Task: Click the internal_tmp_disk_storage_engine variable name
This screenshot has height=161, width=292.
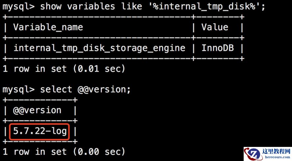Action: 99,48
